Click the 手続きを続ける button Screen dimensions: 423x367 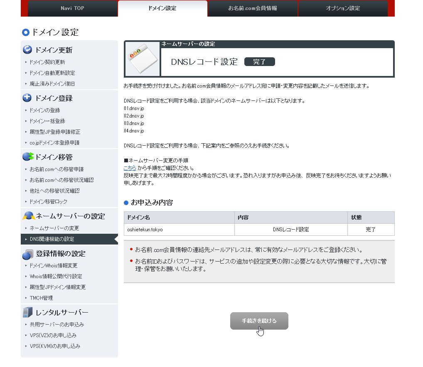coord(259,321)
